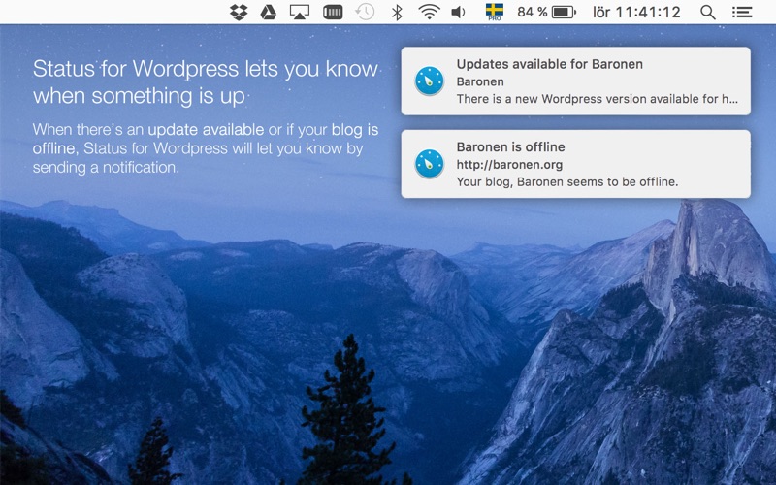The image size is (776, 485).
Task: Click the app icon in the Updates available notification
Action: coord(429,81)
